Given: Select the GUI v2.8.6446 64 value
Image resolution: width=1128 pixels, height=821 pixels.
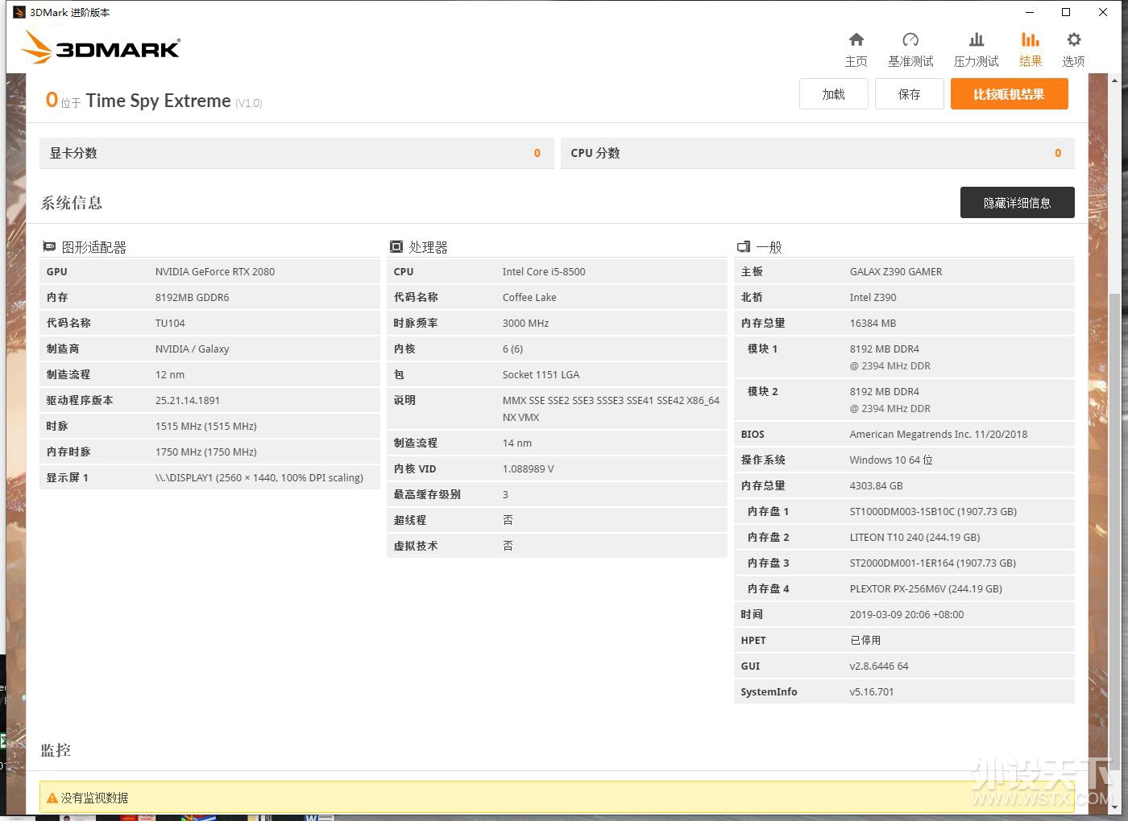Looking at the screenshot, I should [x=879, y=666].
